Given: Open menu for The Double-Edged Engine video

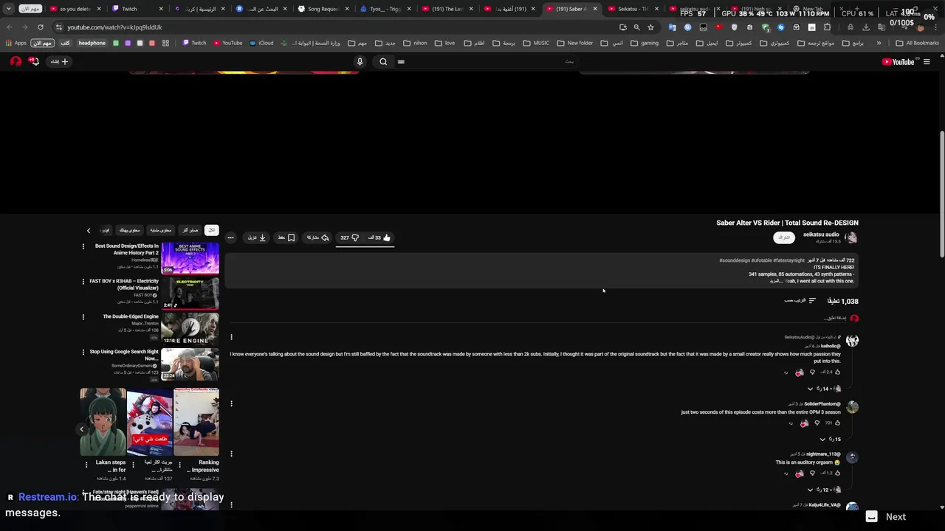Looking at the screenshot, I should (83, 317).
